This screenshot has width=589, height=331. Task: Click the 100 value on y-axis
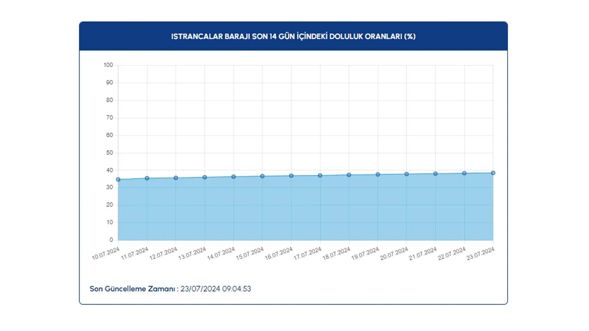pos(108,65)
